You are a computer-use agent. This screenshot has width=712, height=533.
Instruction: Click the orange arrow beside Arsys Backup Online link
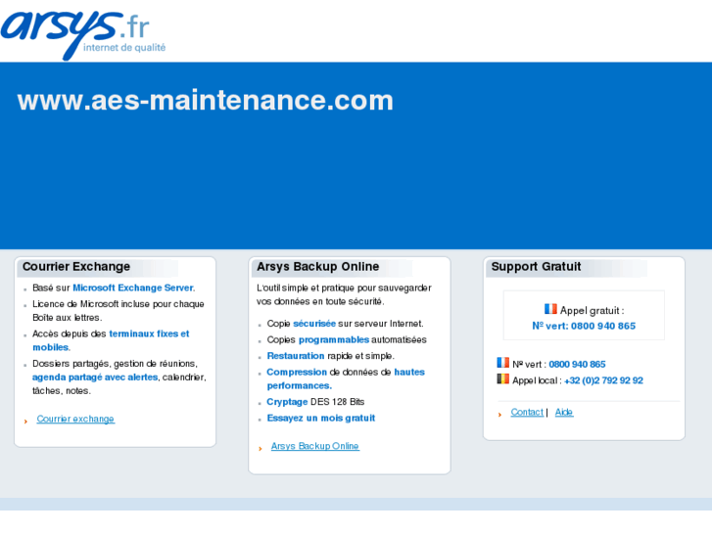pyautogui.click(x=261, y=449)
